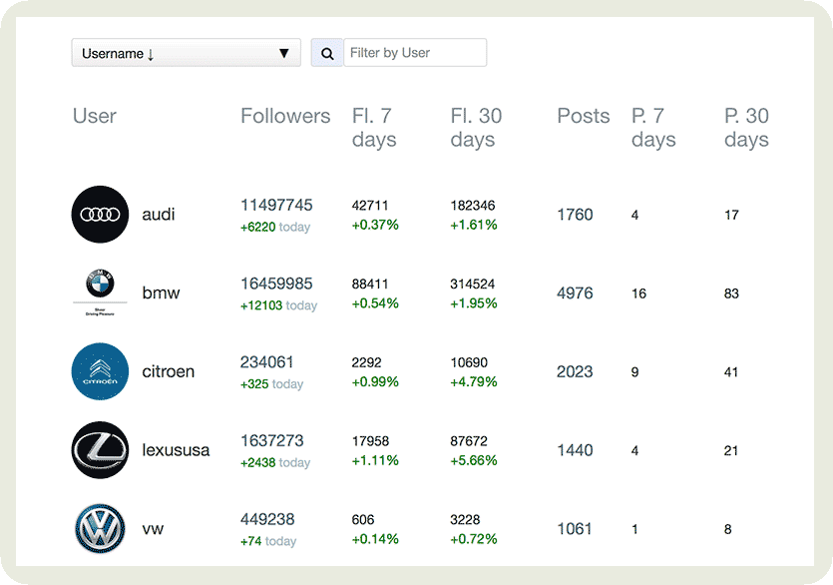
Task: Click the Filter by User input field
Action: (415, 52)
